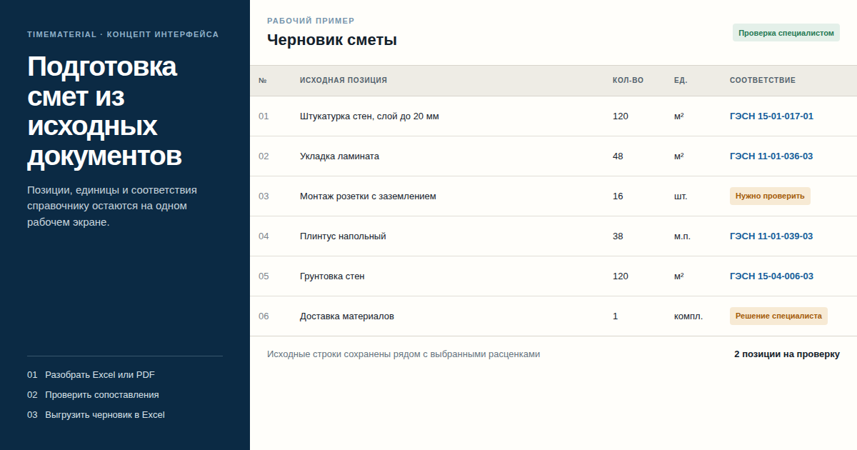Click the ГЭСН 11-01-039-03 reference
Viewport: 857px width, 450px height.
(771, 236)
